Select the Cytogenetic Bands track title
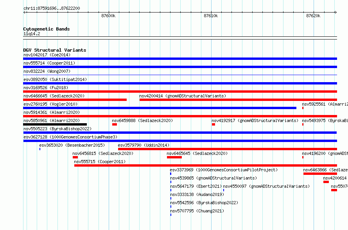 click(47, 29)
